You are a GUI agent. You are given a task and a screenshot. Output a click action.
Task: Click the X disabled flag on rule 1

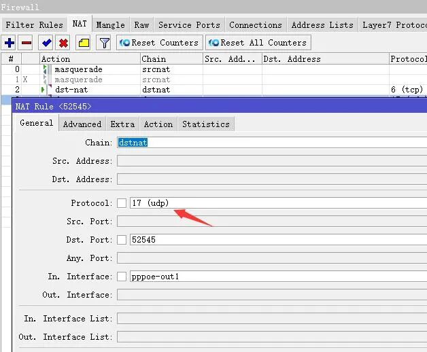(x=25, y=80)
